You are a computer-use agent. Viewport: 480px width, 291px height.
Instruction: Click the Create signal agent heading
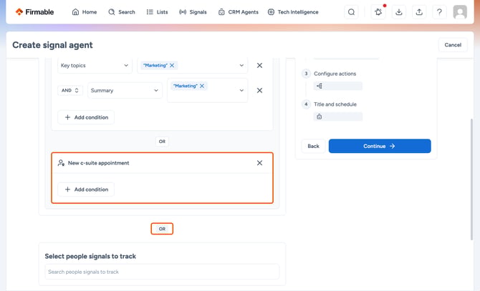click(x=52, y=45)
